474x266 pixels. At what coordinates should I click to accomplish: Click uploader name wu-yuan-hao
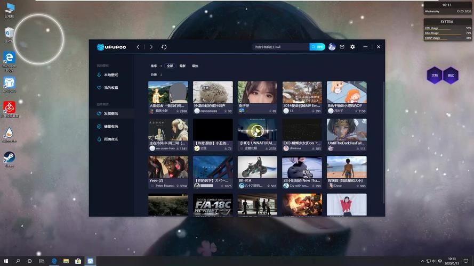click(x=165, y=148)
